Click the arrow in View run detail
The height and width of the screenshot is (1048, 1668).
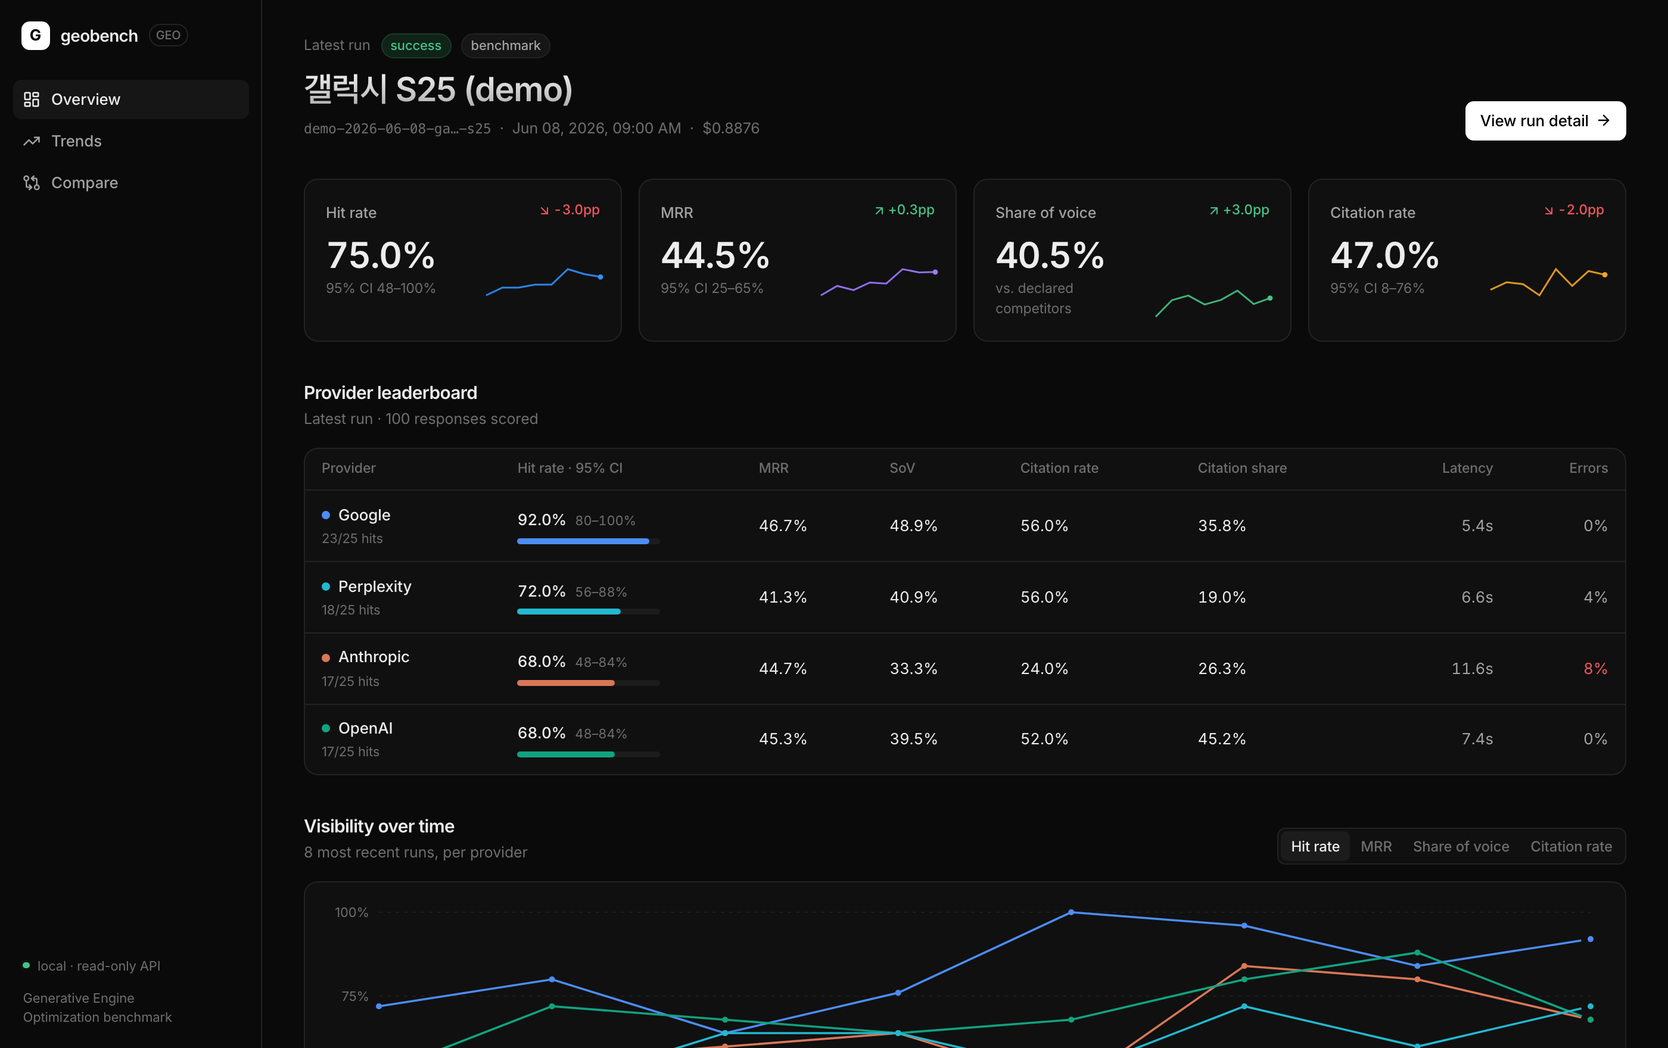[x=1604, y=120]
